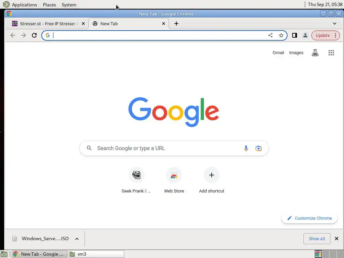Click the show desktop icon in bottom panel

(4, 254)
